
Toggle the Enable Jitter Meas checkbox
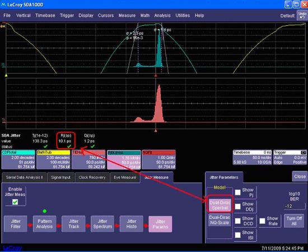[x=15, y=202]
